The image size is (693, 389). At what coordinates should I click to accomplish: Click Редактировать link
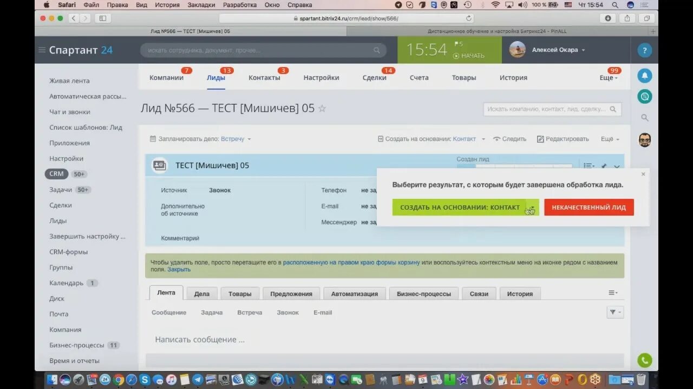coord(563,139)
